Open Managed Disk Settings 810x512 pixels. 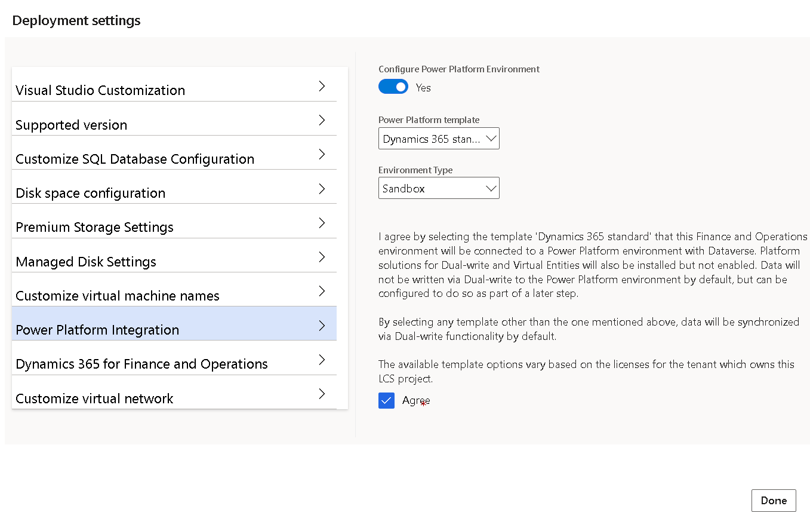[x=174, y=256]
